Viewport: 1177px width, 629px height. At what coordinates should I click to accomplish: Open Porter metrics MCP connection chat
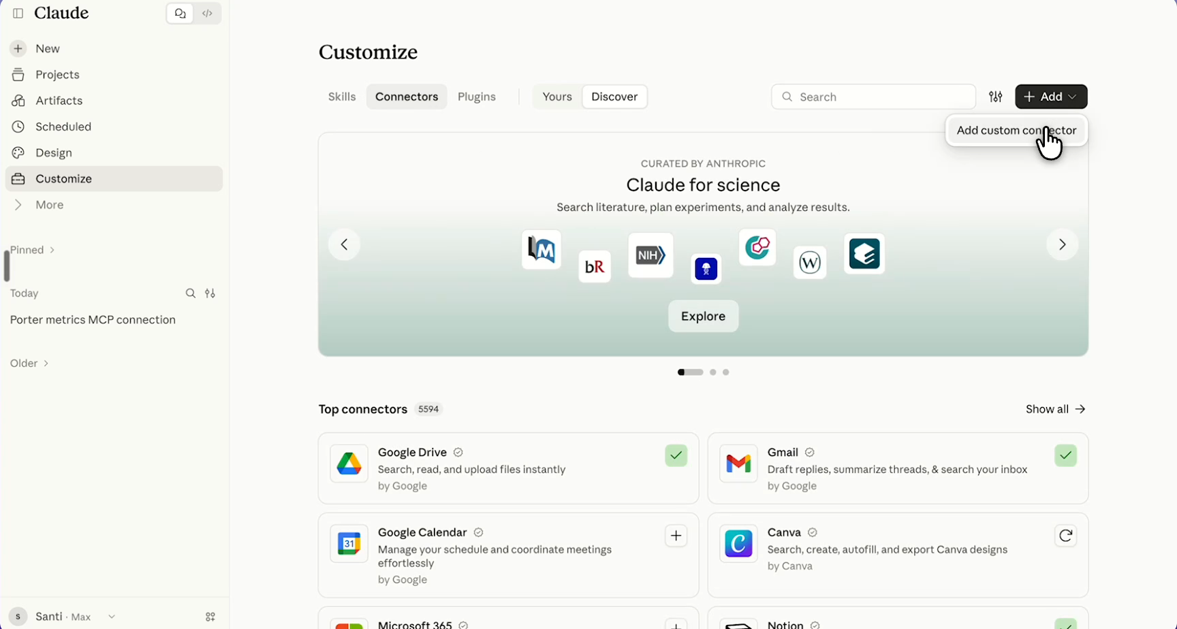pyautogui.click(x=93, y=319)
